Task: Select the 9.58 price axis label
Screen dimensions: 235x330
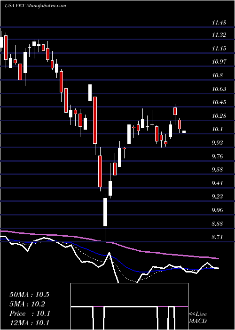Action: coord(217,170)
